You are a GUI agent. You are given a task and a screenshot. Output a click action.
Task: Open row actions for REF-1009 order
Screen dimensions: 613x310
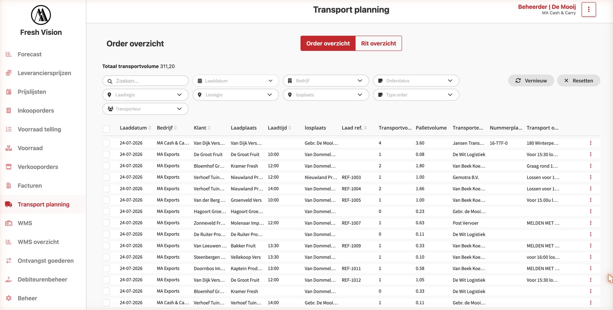point(590,246)
